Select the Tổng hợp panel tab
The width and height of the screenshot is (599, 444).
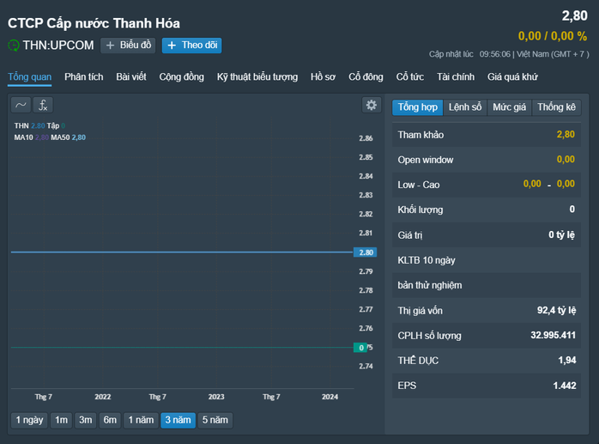click(x=418, y=107)
